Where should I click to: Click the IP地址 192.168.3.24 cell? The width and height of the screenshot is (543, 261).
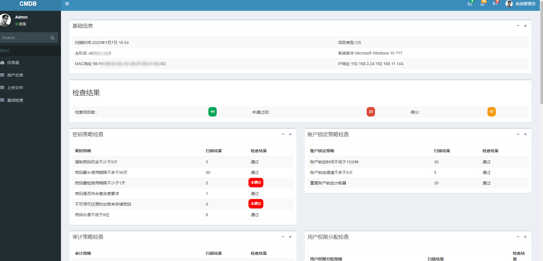pyautogui.click(x=432, y=64)
